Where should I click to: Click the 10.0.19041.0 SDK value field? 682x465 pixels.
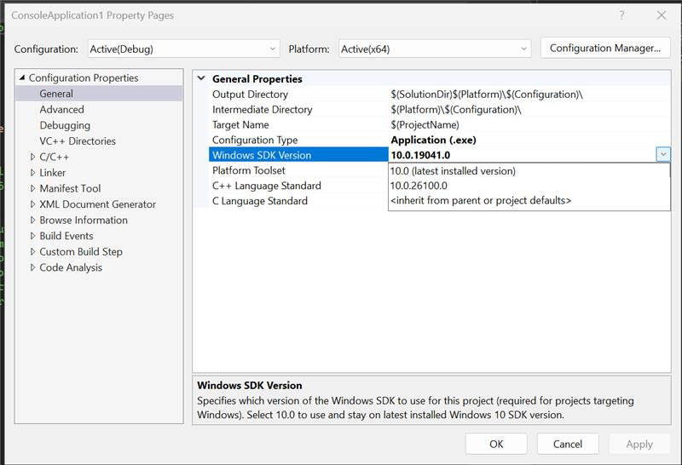522,155
